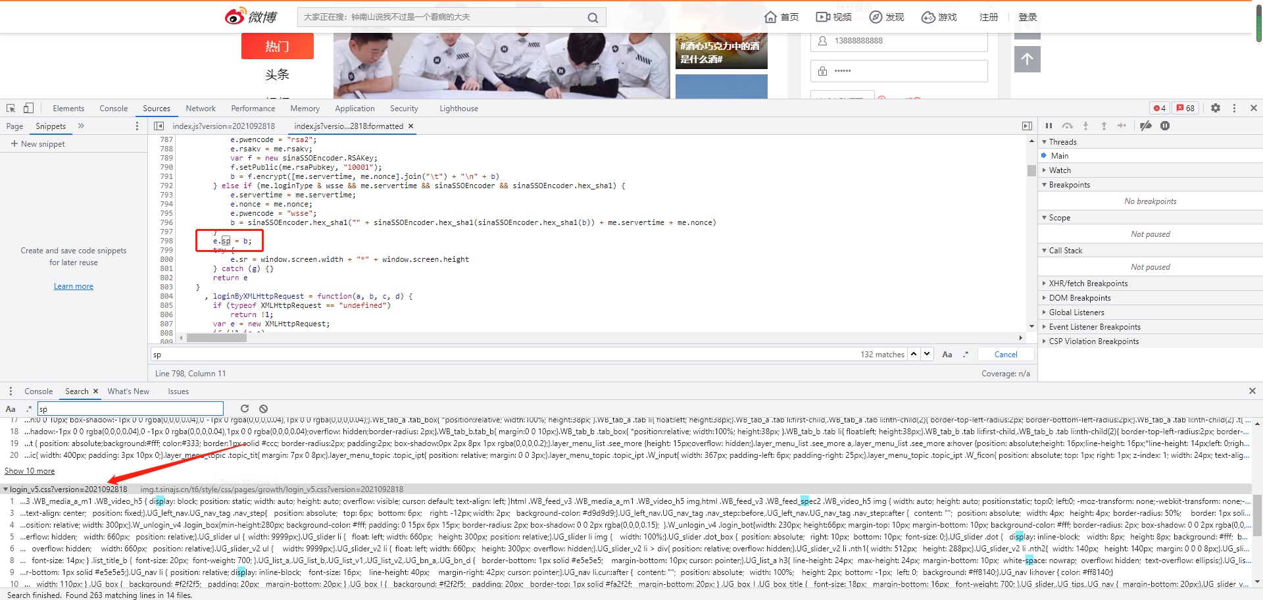Toggle Pause on exceptions button
Image resolution: width=1263 pixels, height=600 pixels.
pos(1165,126)
